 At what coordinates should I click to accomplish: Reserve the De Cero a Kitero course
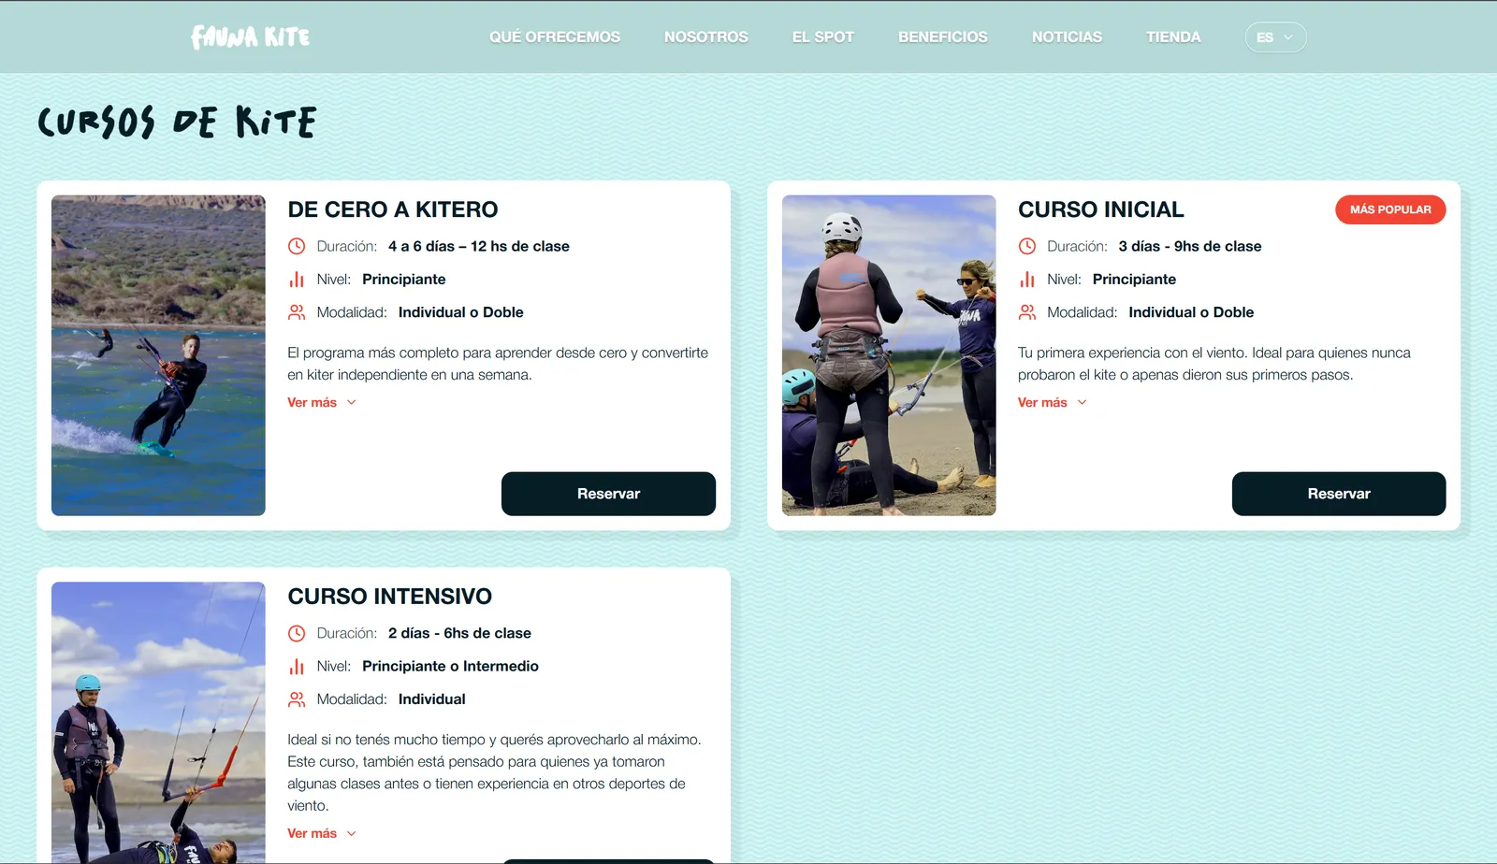[608, 494]
